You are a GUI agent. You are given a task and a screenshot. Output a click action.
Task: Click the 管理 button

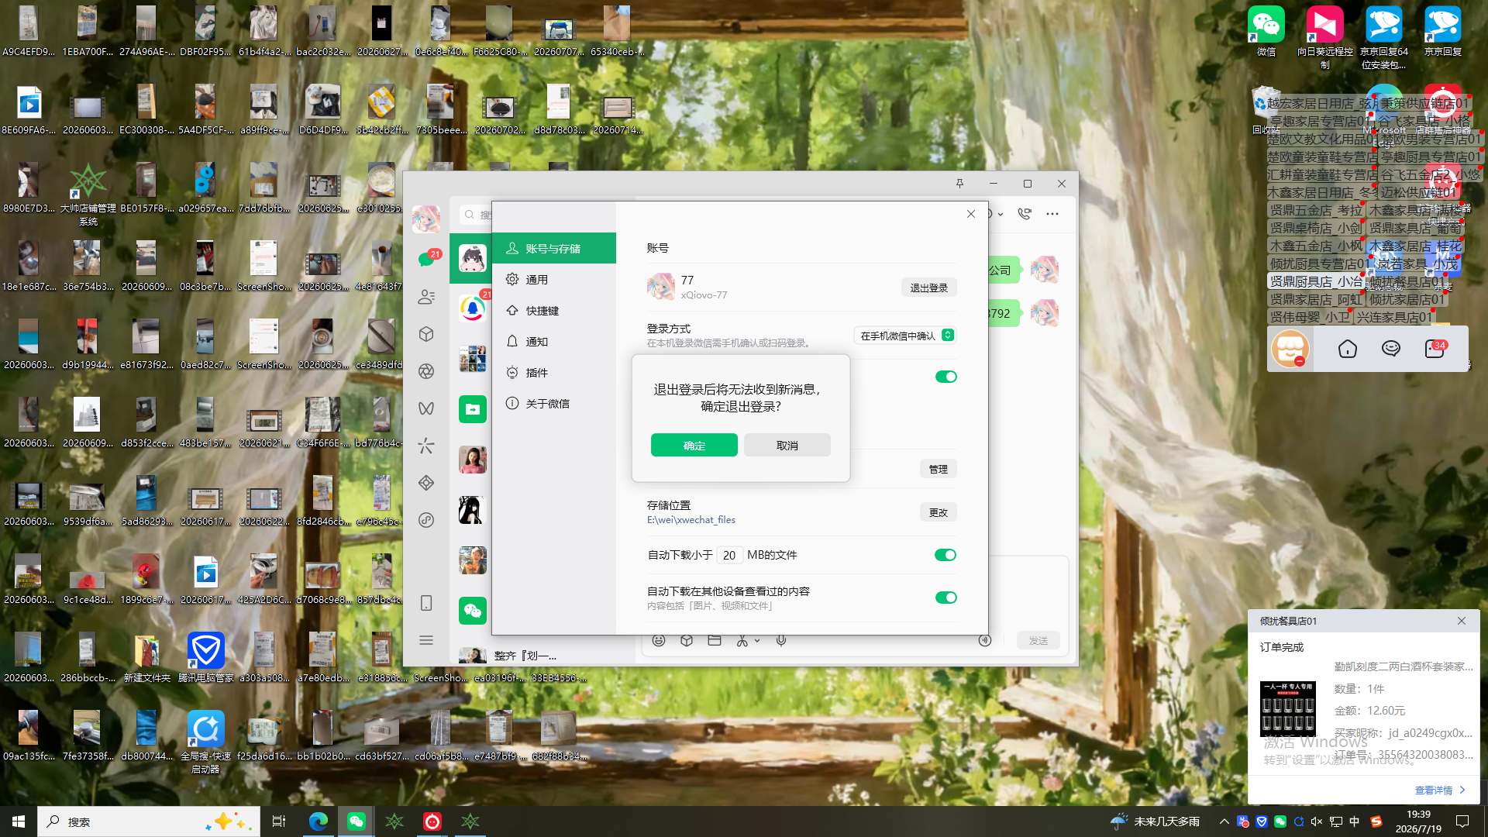click(x=939, y=469)
